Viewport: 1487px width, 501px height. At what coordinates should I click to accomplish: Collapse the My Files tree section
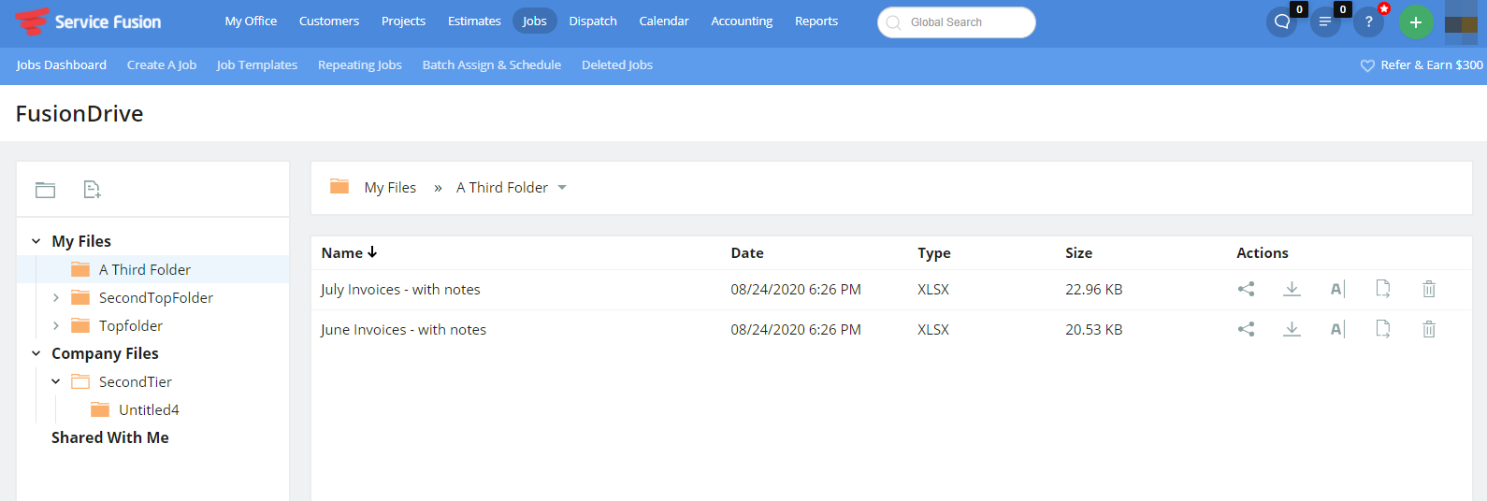point(36,241)
